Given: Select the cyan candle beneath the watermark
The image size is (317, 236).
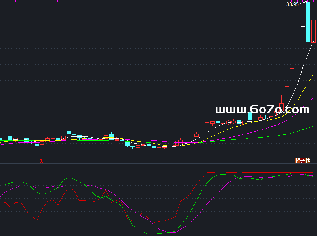Looking at the screenshot, I should pyautogui.click(x=250, y=116).
